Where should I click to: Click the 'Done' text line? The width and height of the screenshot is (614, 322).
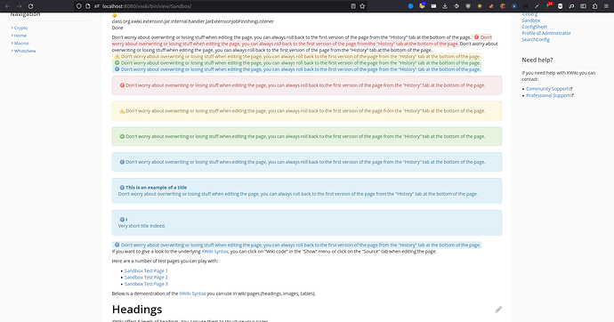coord(117,28)
